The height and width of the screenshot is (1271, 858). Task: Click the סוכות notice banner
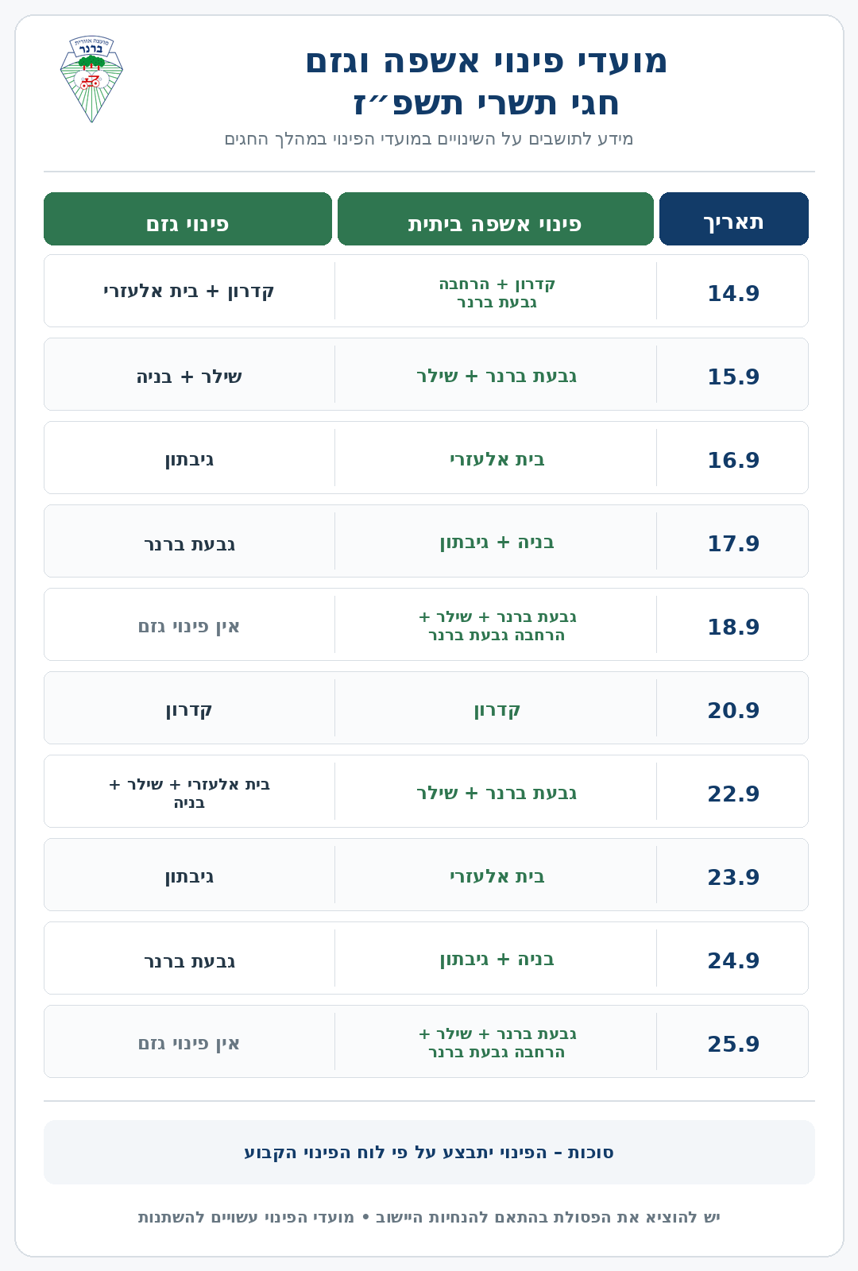(x=429, y=1153)
